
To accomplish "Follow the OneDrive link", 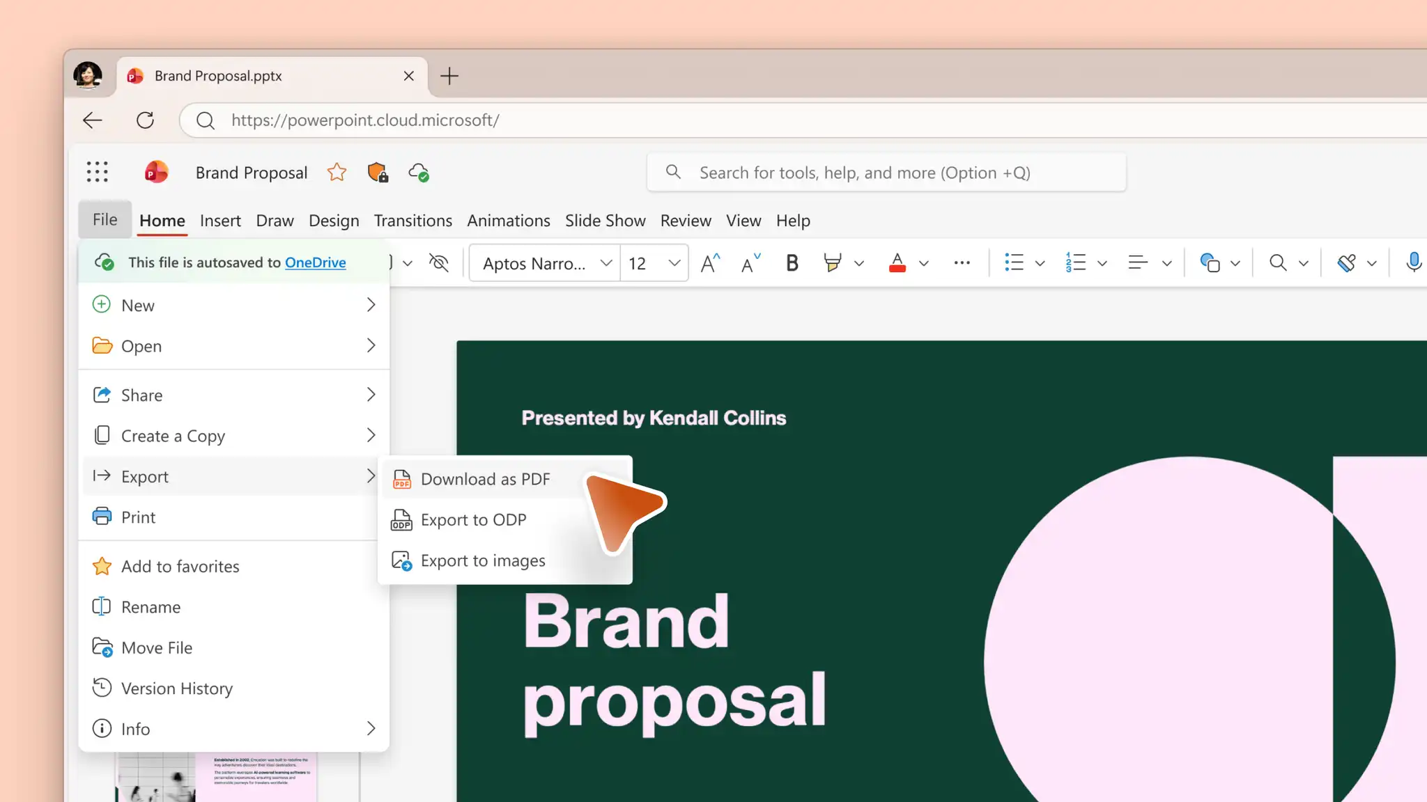I will coord(315,262).
